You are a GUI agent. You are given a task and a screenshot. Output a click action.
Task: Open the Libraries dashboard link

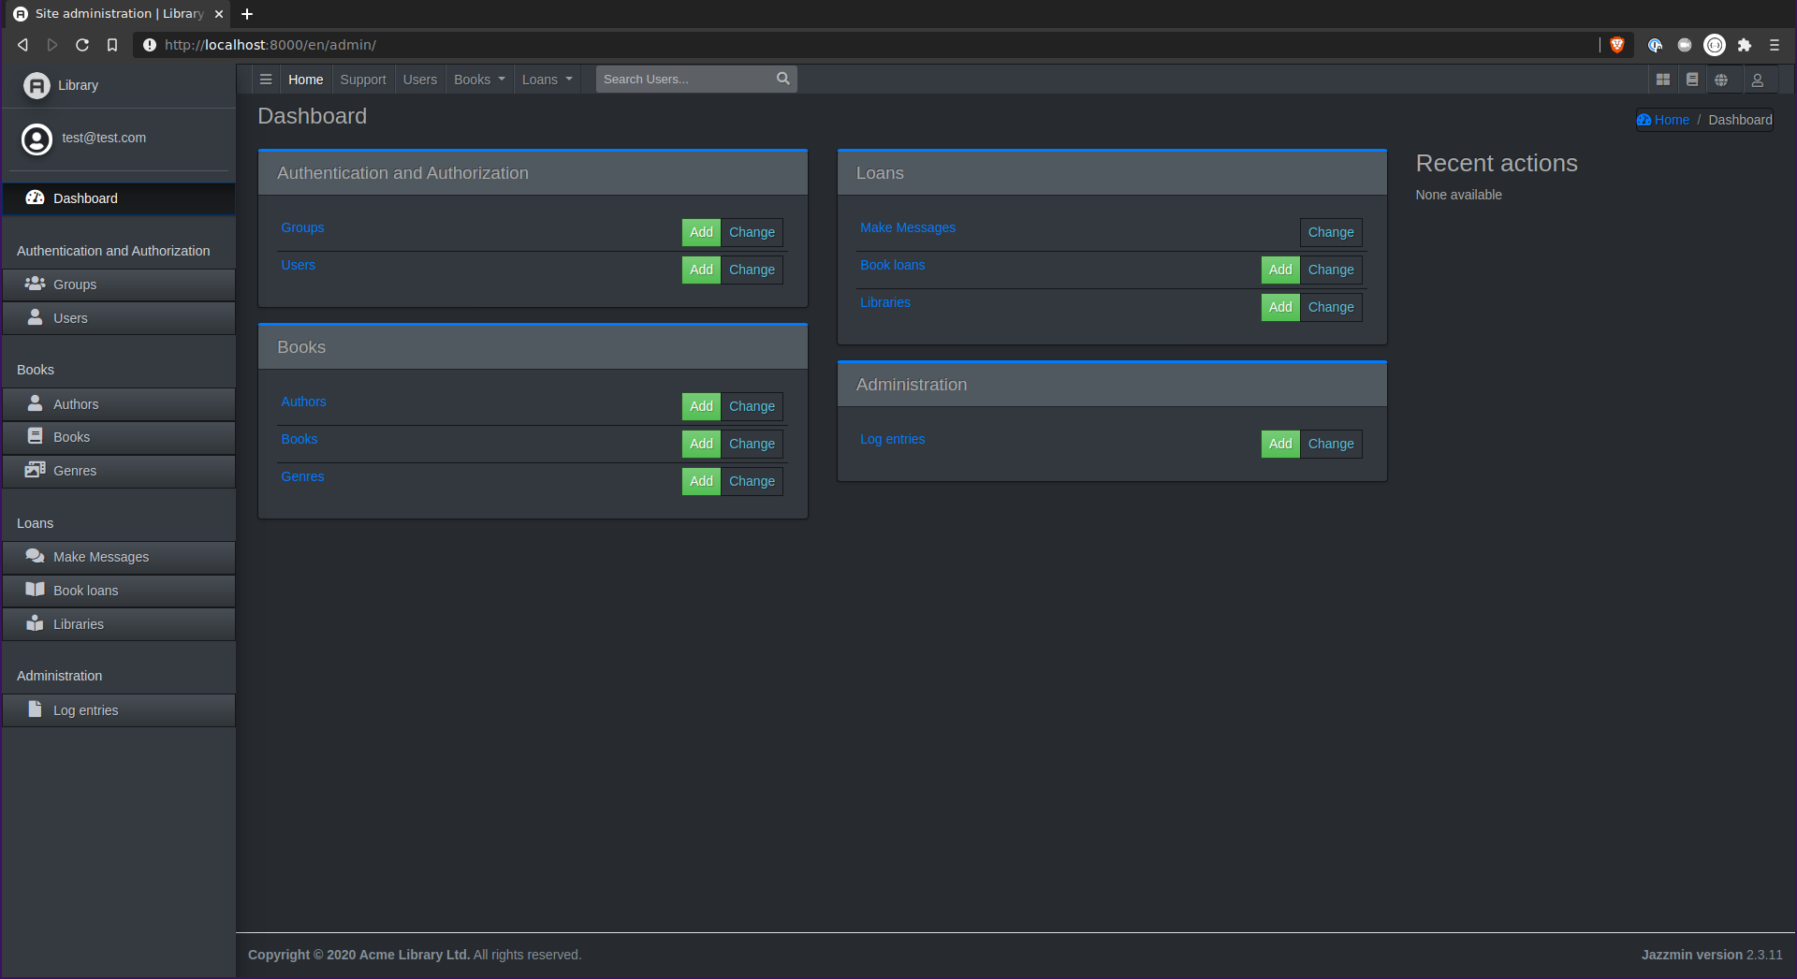coord(884,302)
